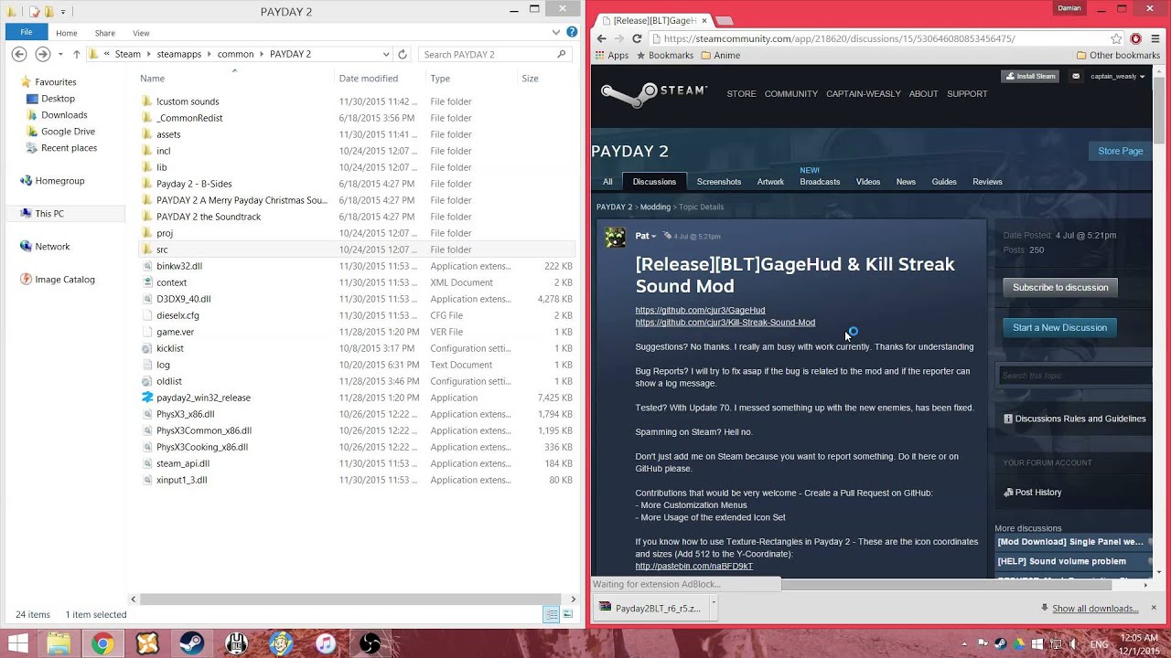1171x658 pixels.
Task: Click the Search this topic field
Action: click(x=1074, y=376)
